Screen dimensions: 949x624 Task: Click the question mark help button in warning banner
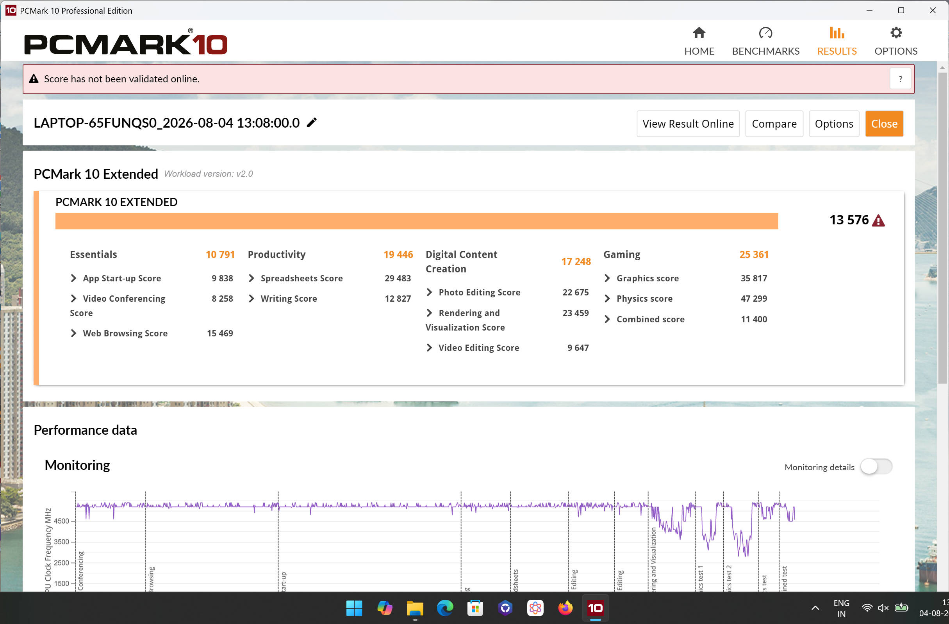click(900, 79)
